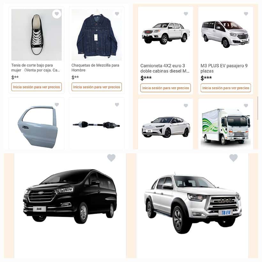The image size is (262, 262).
Task: Log in for M3 PLUS EV price
Action: click(x=226, y=88)
